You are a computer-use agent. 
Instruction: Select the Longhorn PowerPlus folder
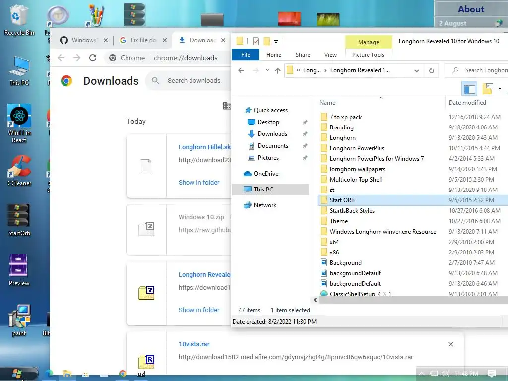[357, 148]
